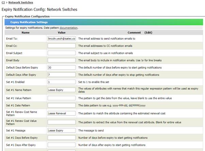Click the Set #1 Message input field

point(62,131)
